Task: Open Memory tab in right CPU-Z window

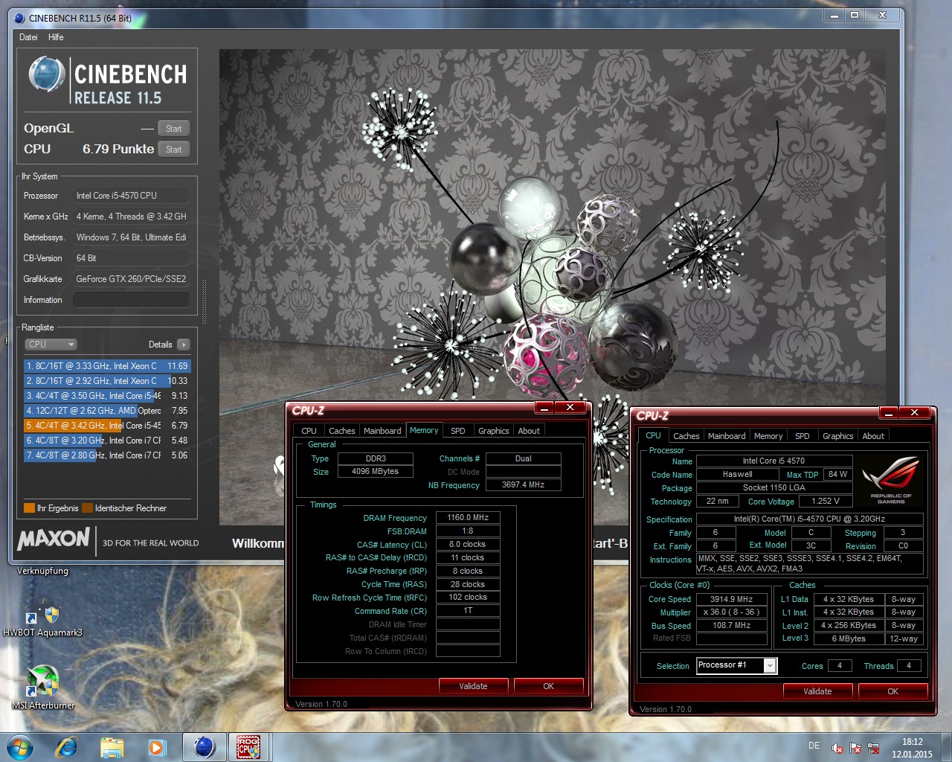Action: (x=768, y=436)
